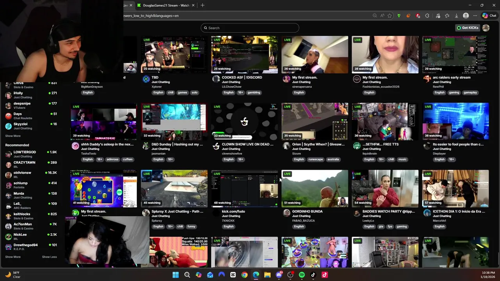Image resolution: width=500 pixels, height=281 pixels.
Task: Open the red extension icon
Action: pos(418,16)
